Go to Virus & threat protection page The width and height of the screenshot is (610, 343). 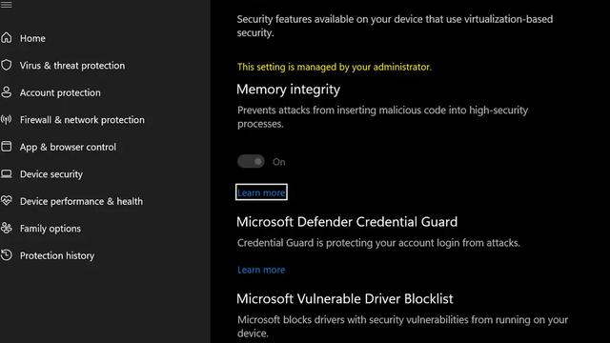[x=72, y=66]
